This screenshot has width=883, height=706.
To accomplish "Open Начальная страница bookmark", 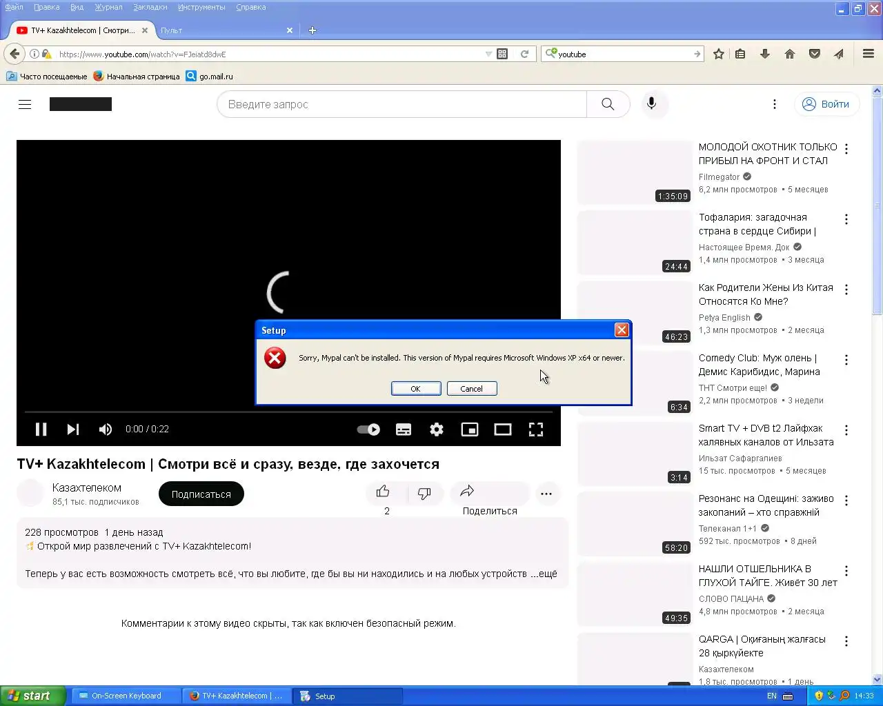I will click(x=137, y=77).
